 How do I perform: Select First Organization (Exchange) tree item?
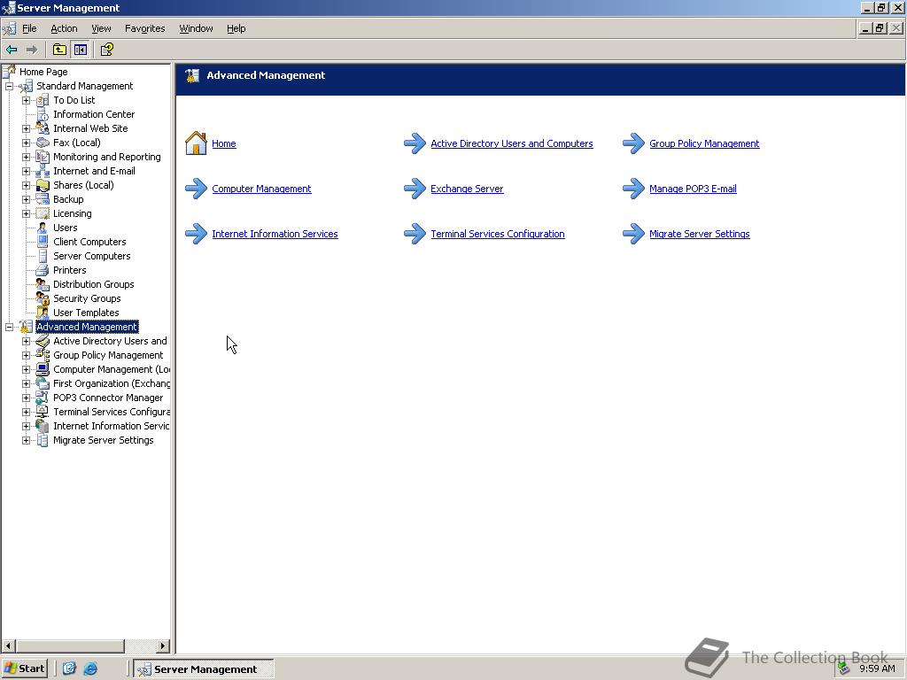(x=111, y=384)
